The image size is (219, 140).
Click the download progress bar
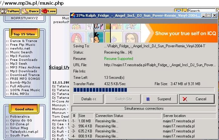point(144,90)
